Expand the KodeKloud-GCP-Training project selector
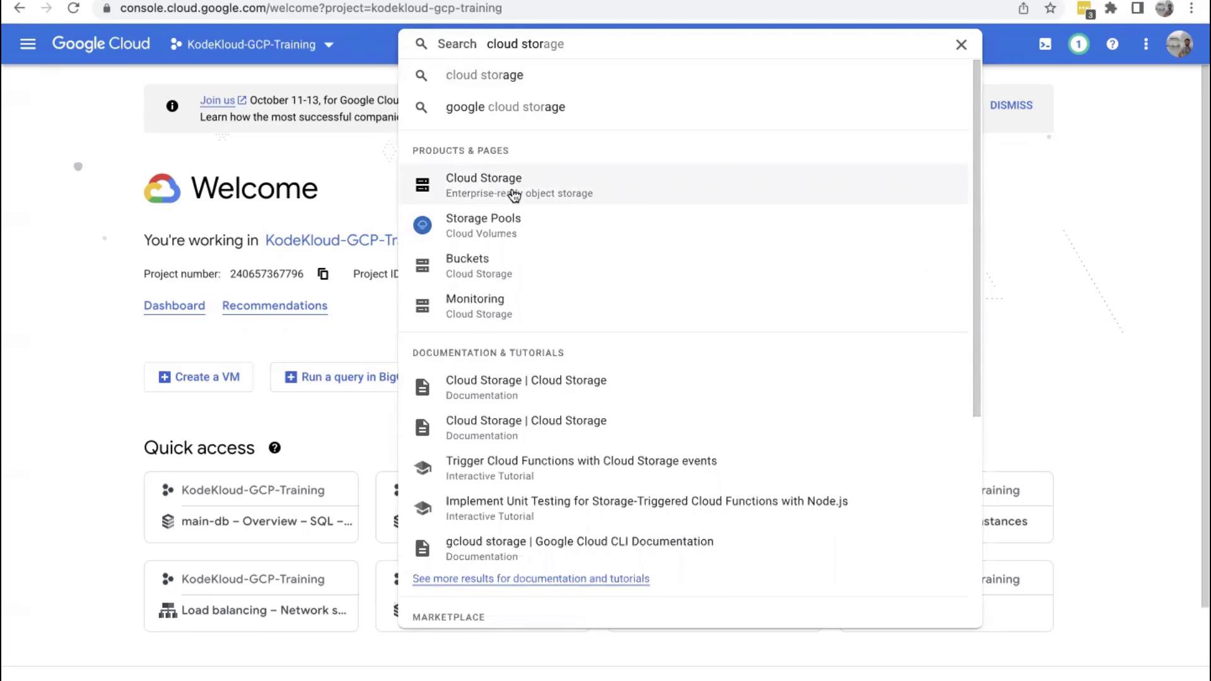This screenshot has width=1211, height=681. tap(252, 45)
